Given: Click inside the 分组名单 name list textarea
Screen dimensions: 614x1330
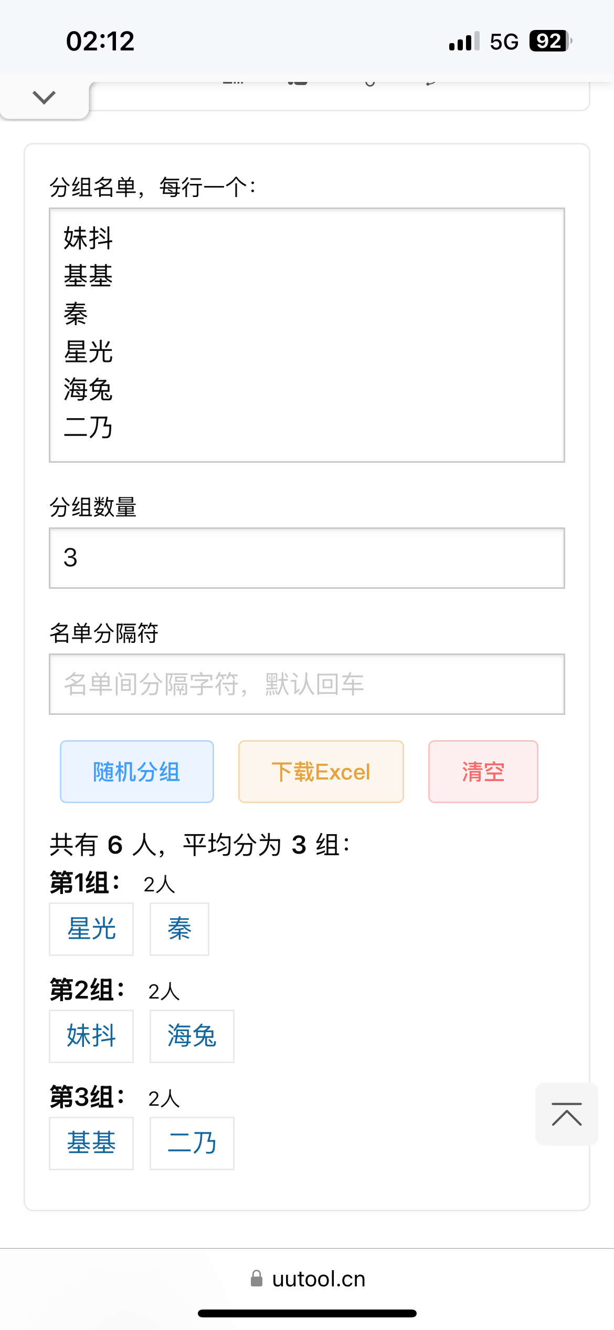Looking at the screenshot, I should click(306, 335).
